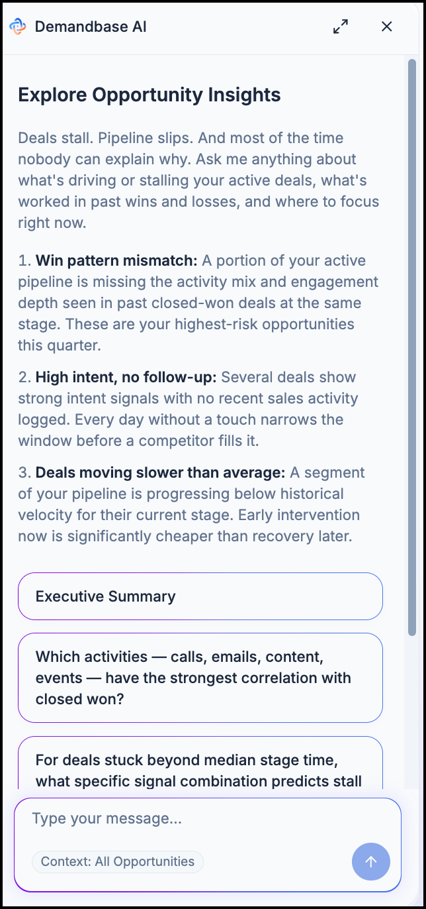This screenshot has height=909, width=426.
Task: Click the vertical scrollbar thumb
Action: tap(411, 348)
